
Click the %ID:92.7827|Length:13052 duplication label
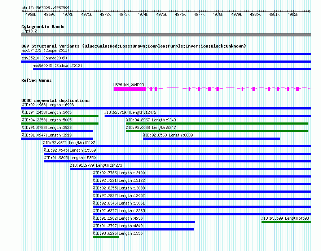click(119, 196)
